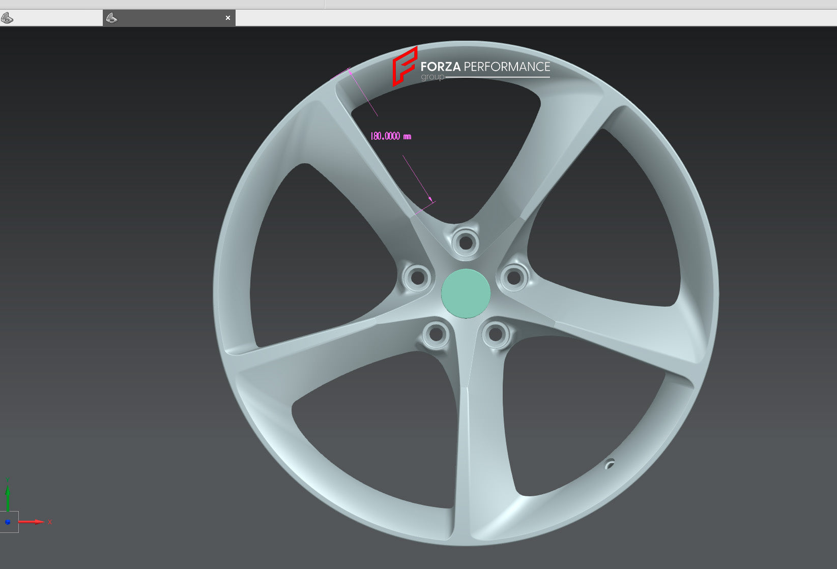Click the FORZA PERFORMANCE text
837x569 pixels.
tap(485, 67)
